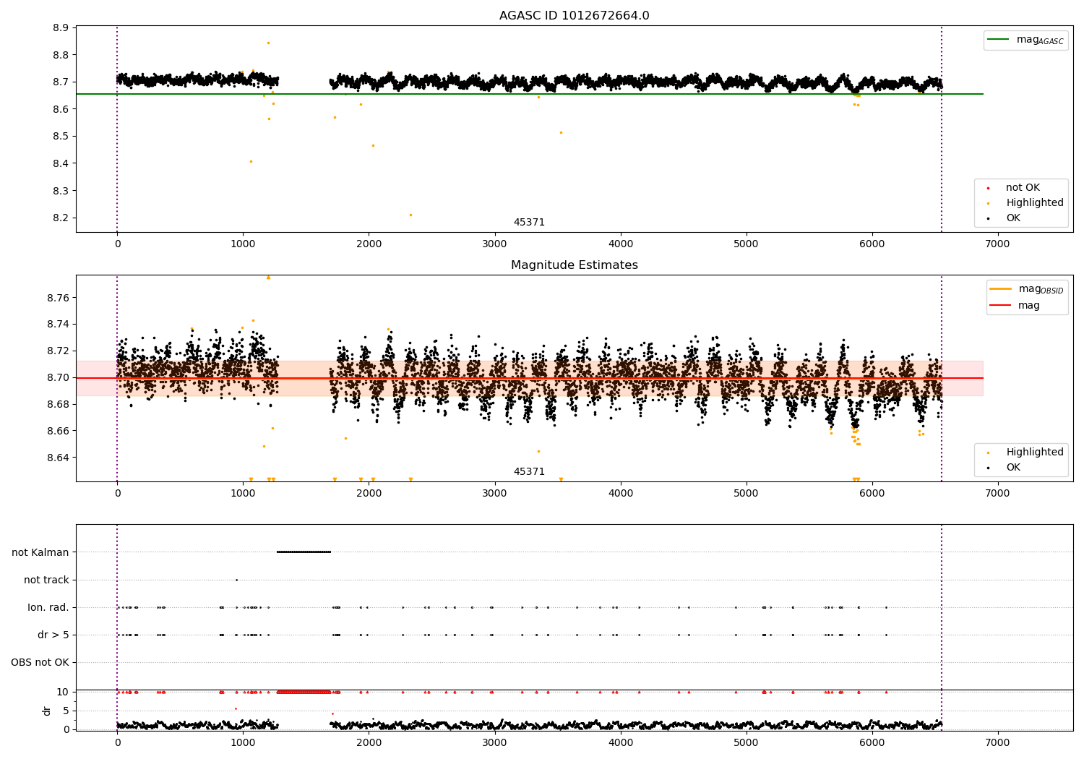
Task: Click 'OK' in the Magnitude Estimates legend
Action: coord(1013,468)
